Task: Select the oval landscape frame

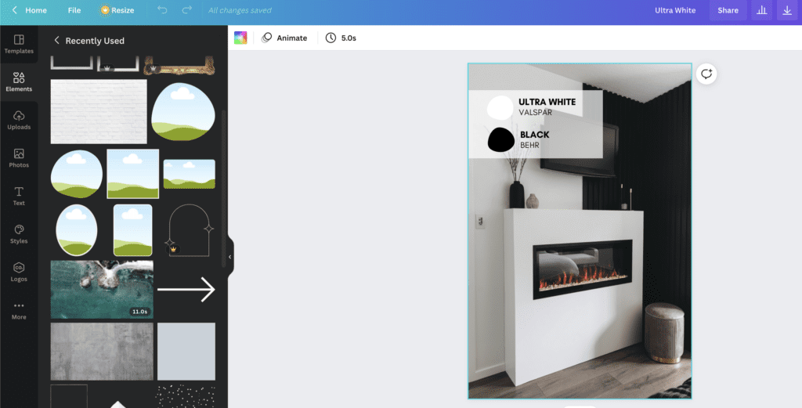Action: (76, 230)
